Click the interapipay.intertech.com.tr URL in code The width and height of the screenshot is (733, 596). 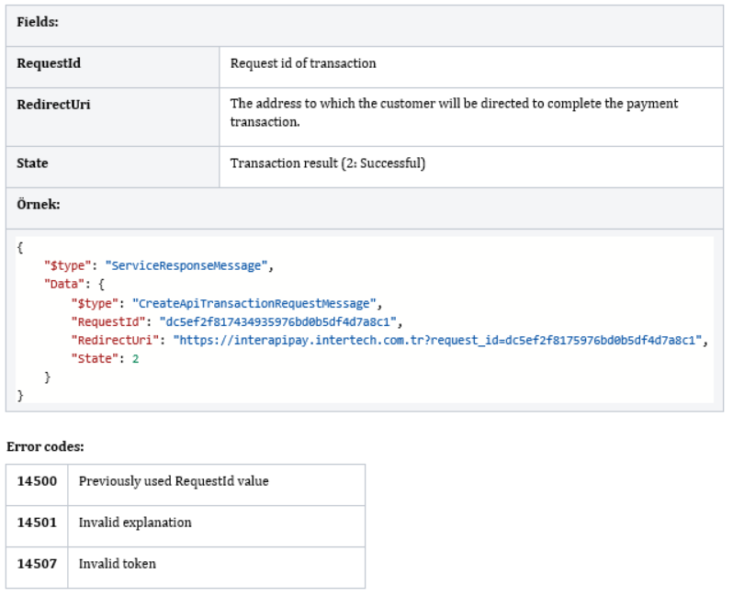pos(437,340)
